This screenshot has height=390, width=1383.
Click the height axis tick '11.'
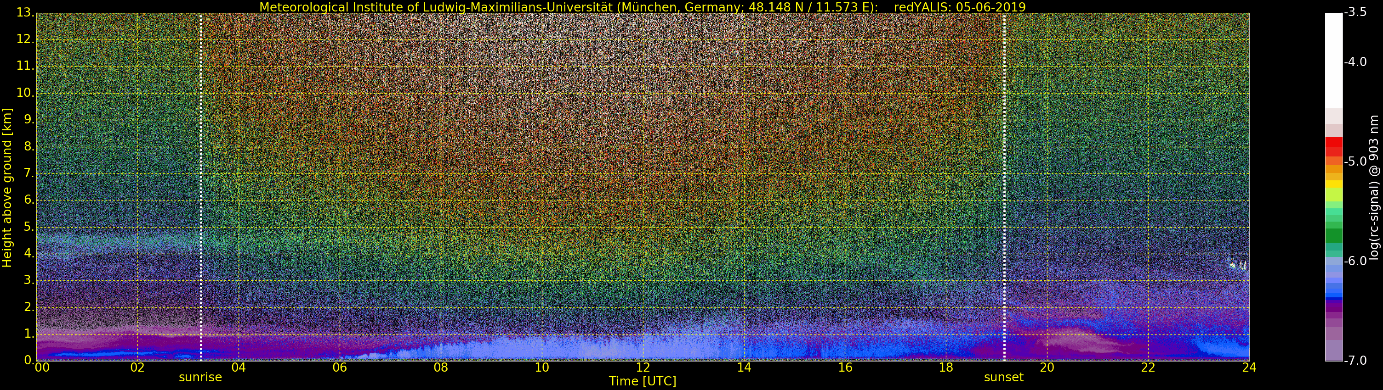(26, 66)
